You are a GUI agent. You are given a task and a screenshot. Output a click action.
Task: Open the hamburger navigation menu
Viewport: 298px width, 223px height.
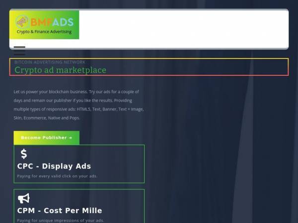19,51
